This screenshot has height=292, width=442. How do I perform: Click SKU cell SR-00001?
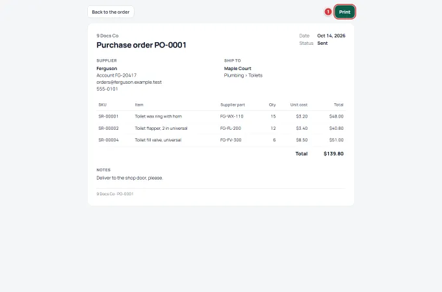pos(109,116)
